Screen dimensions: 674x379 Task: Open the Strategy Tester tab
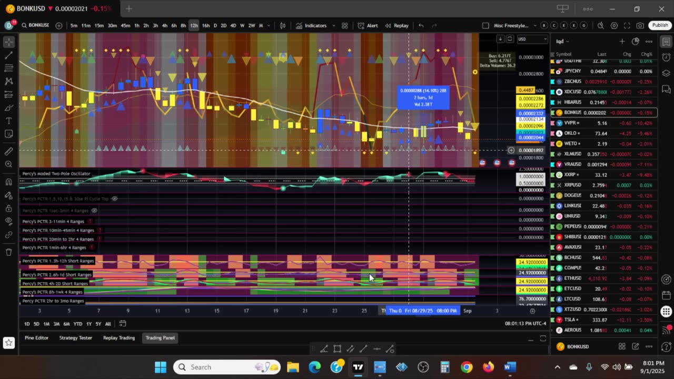pyautogui.click(x=75, y=338)
